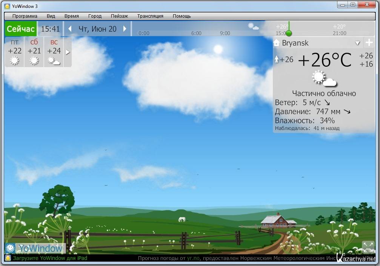The width and height of the screenshot is (380, 266).
Task: Click the fullscreen arrows icon
Action: [x=368, y=247]
